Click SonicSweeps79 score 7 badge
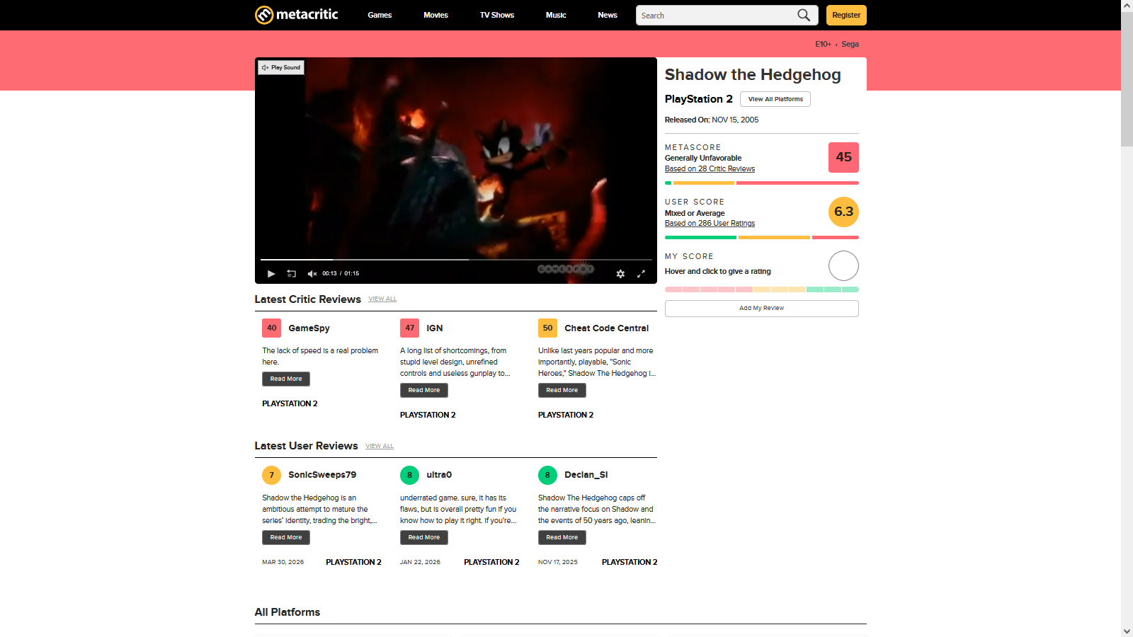1133x637 pixels. (x=272, y=475)
